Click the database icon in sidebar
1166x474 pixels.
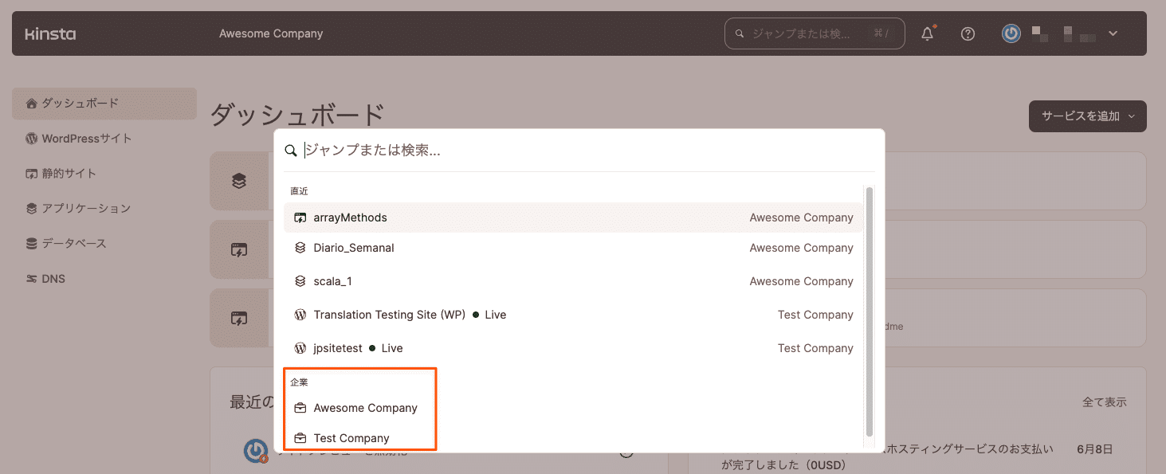pyautogui.click(x=31, y=244)
